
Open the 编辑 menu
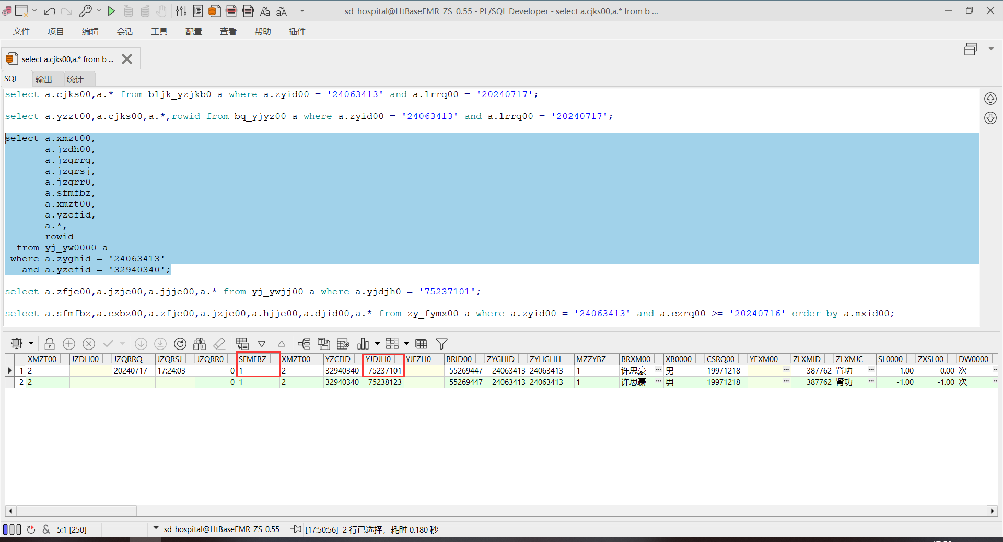(x=90, y=32)
